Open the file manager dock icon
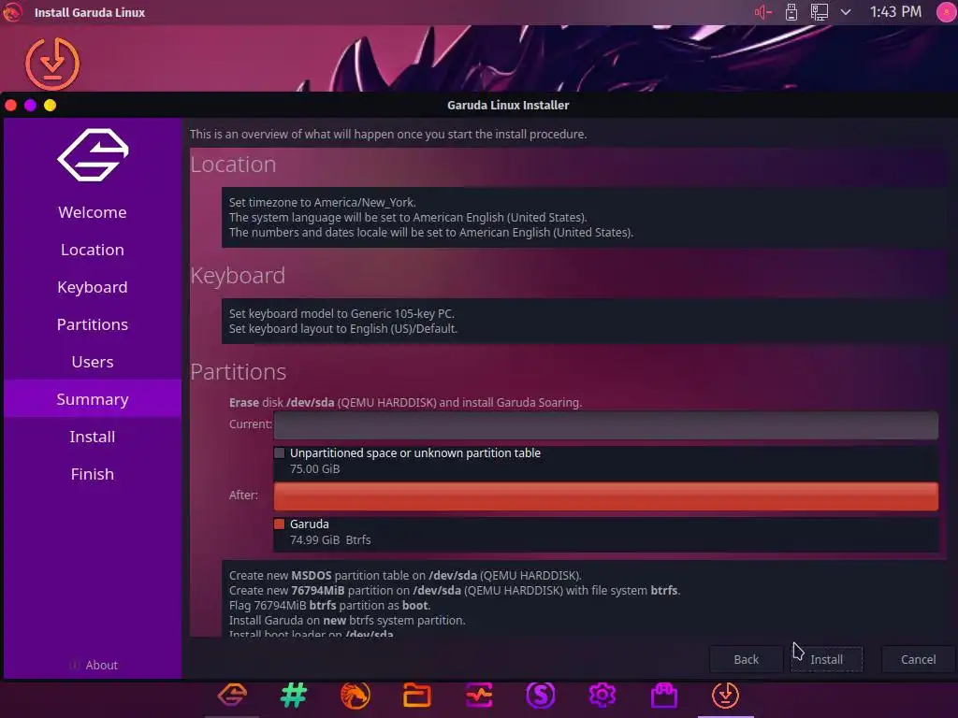 (x=416, y=695)
